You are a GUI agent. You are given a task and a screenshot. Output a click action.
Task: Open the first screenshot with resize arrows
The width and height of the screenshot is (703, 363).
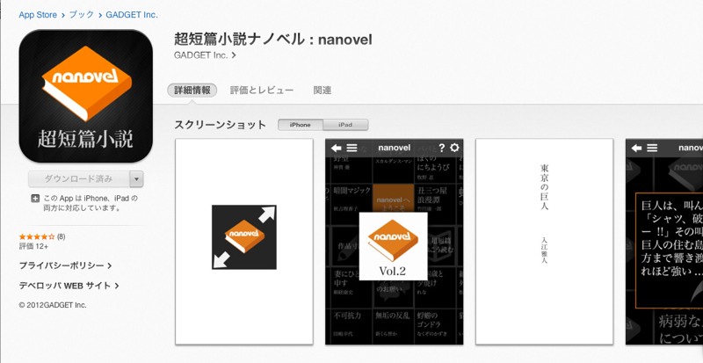tap(244, 242)
